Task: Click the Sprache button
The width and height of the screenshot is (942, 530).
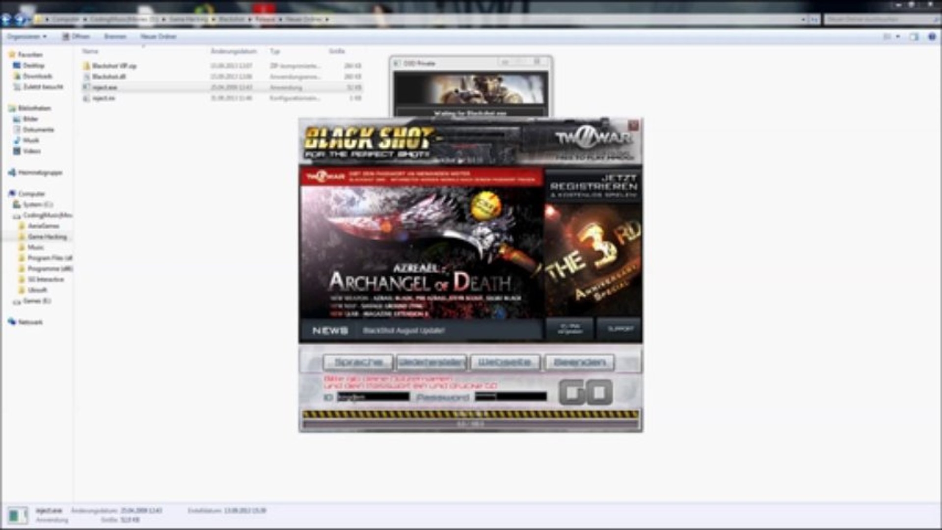Action: point(357,362)
